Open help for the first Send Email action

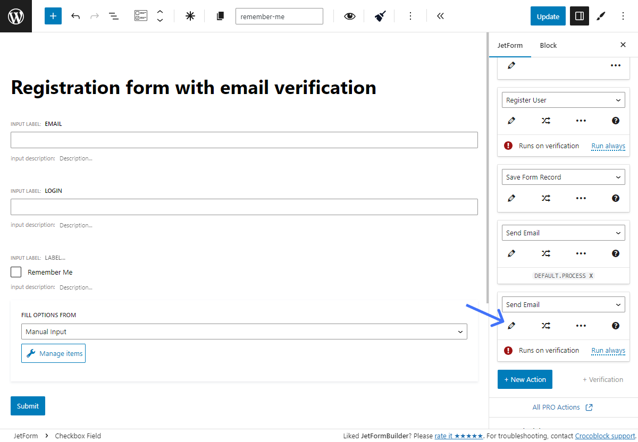pos(615,253)
